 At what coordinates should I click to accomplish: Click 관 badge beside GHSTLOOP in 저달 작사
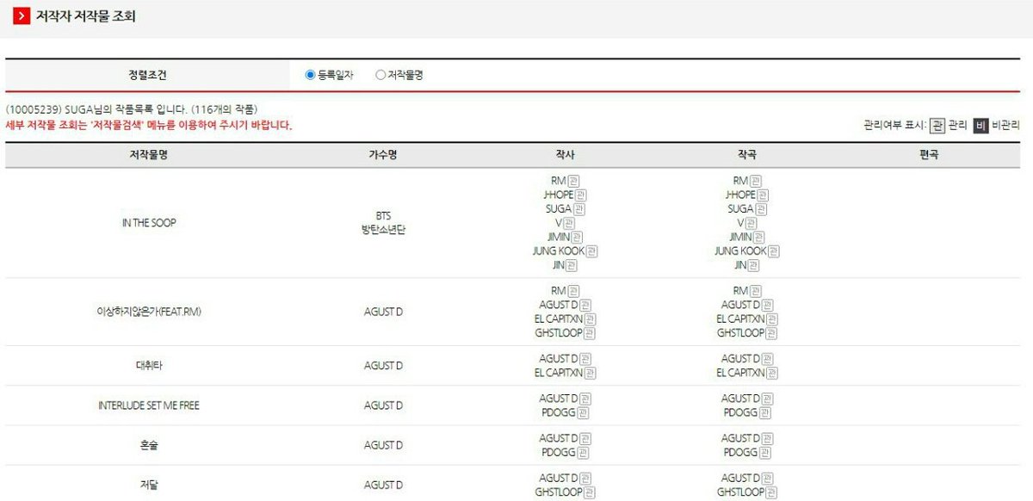tap(590, 493)
